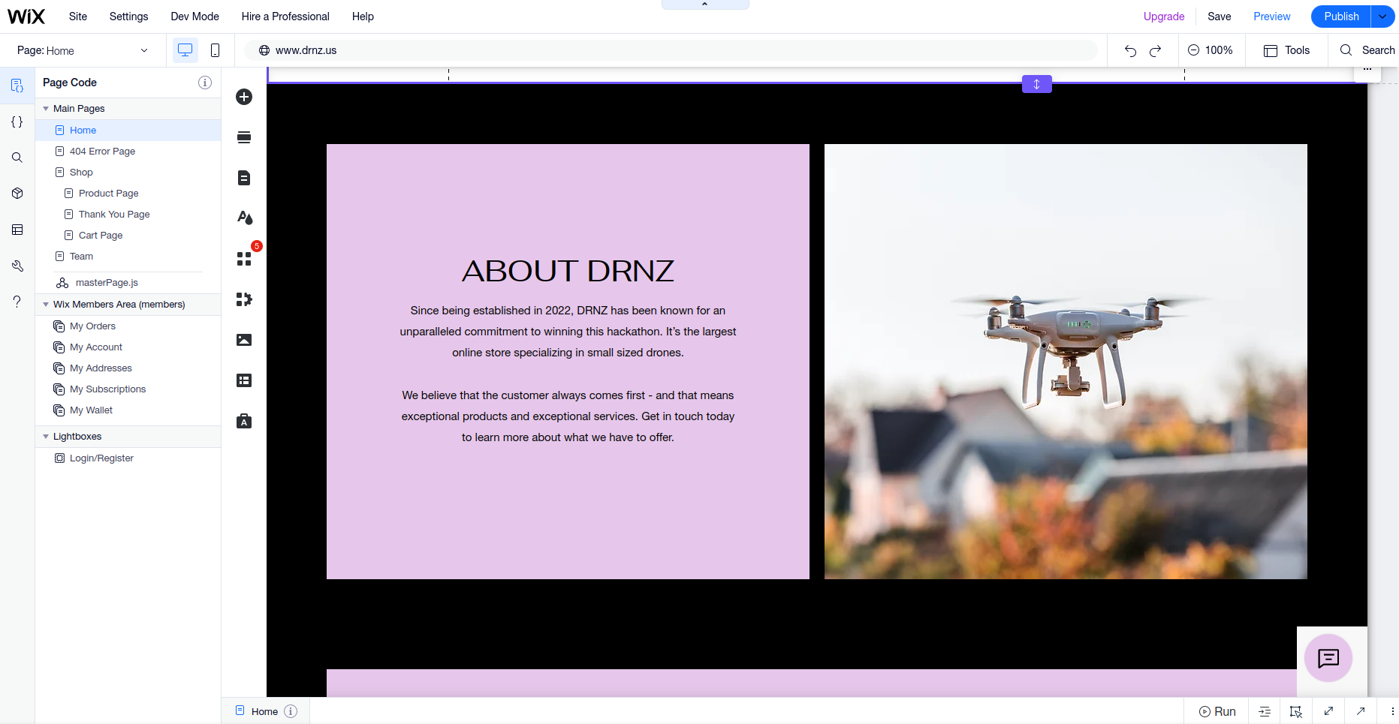The height and width of the screenshot is (724, 1399).
Task: Select the 404 Error Page item
Action: click(x=128, y=152)
